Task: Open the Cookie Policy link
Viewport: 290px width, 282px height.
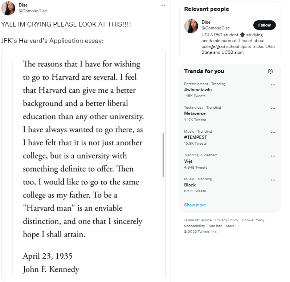Action: pyautogui.click(x=253, y=220)
